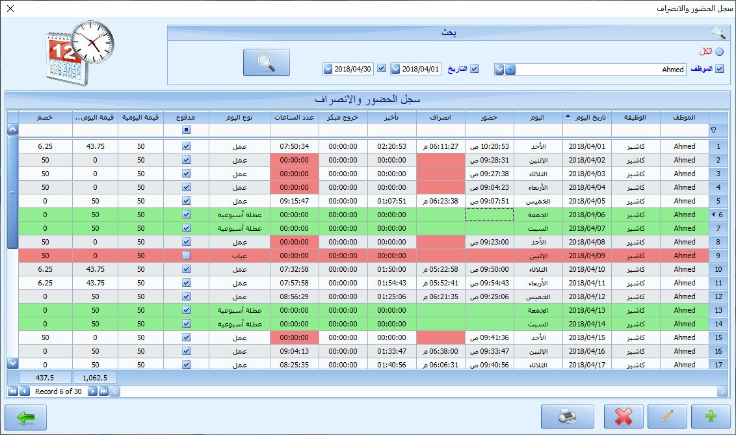
Task: Advance to next record with arrow button
Action: [x=92, y=391]
